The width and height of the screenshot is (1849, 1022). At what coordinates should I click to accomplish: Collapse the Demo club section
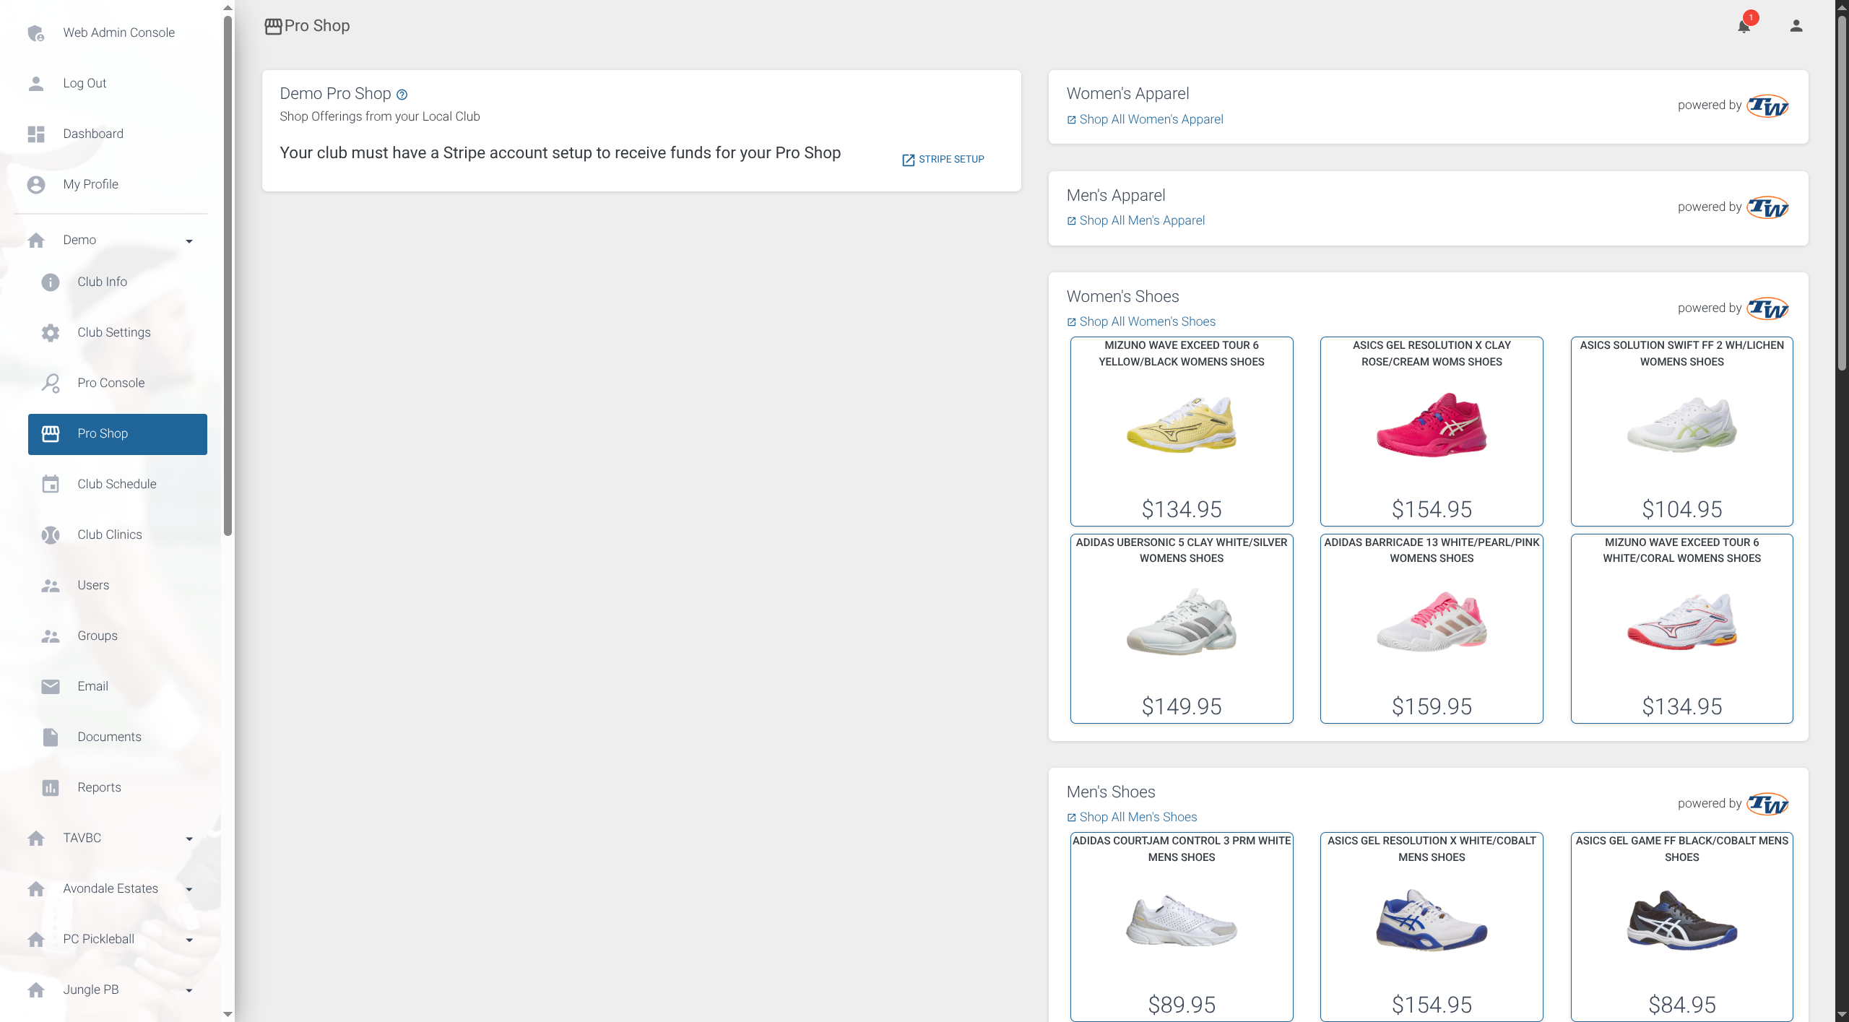(x=189, y=241)
